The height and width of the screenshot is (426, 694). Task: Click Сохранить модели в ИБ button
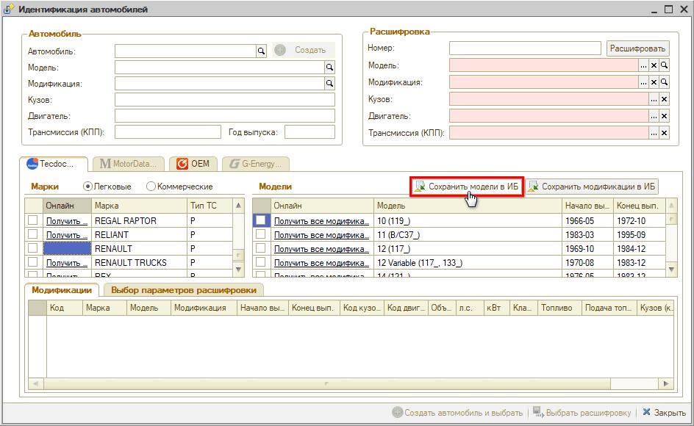coord(466,187)
